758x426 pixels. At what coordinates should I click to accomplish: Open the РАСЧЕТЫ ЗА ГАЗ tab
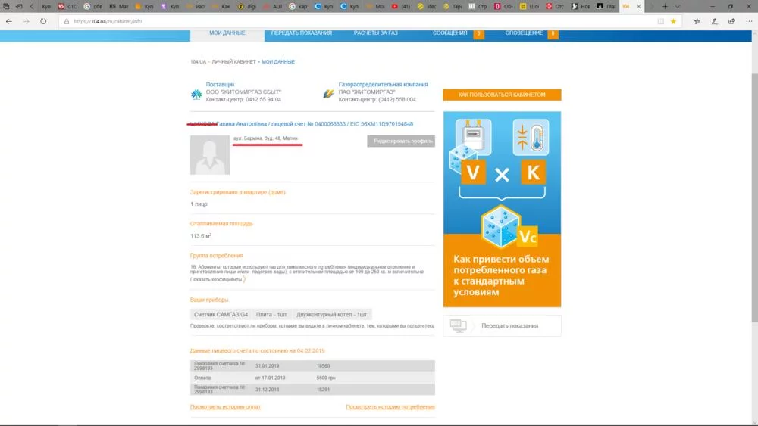coord(376,33)
